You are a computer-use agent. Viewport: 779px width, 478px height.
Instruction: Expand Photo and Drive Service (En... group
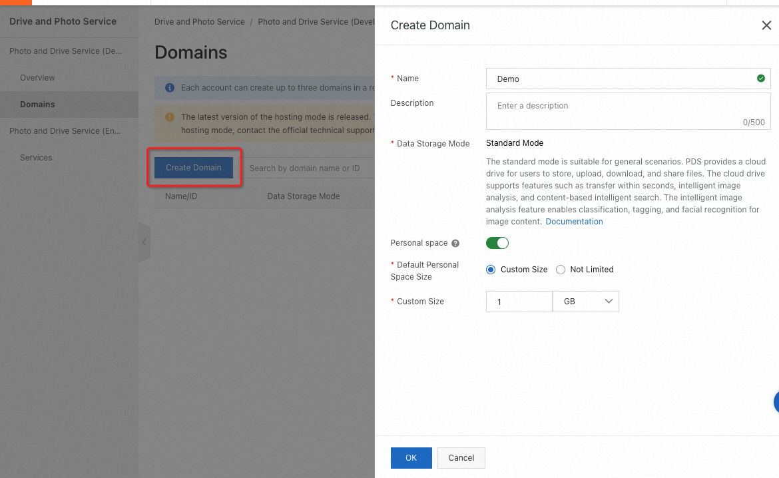(65, 131)
